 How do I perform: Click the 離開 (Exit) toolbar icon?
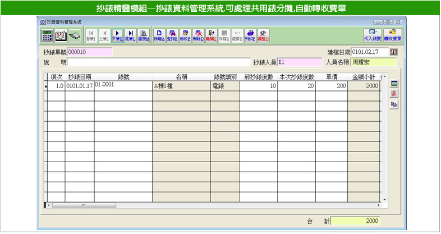[212, 35]
